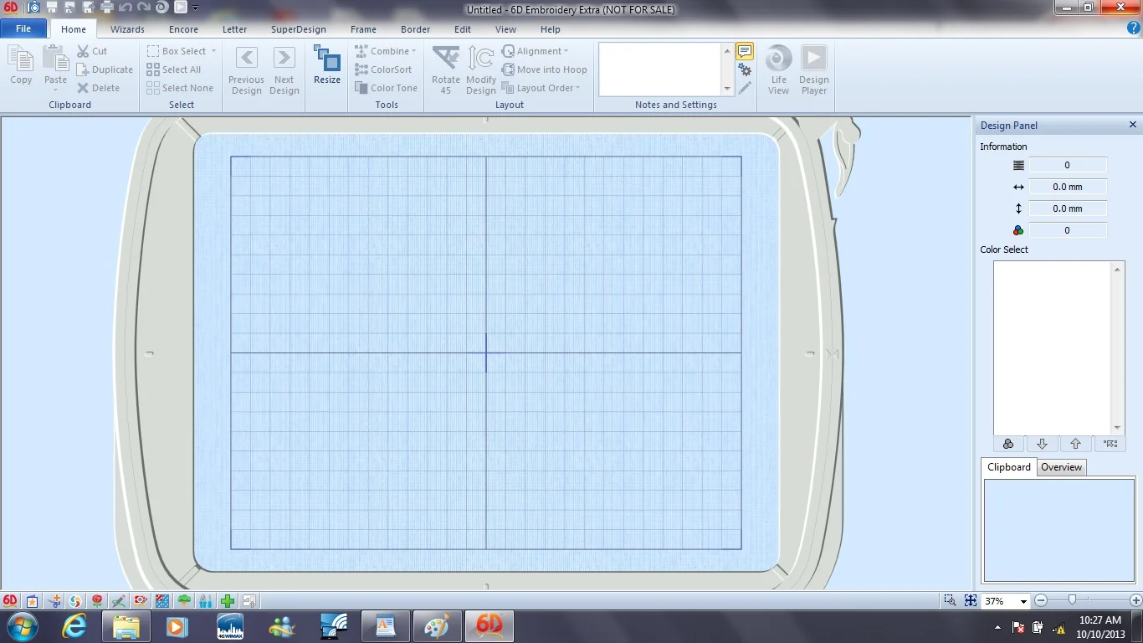This screenshot has height=643, width=1143.
Task: Click the pencil edit icon under Settings
Action: pyautogui.click(x=745, y=87)
